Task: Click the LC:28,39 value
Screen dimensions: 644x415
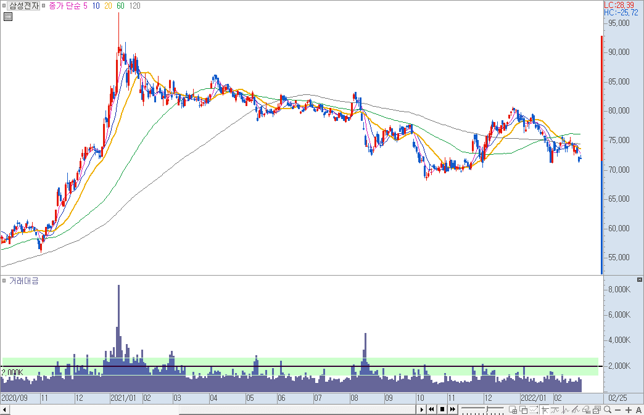Action: pos(619,5)
